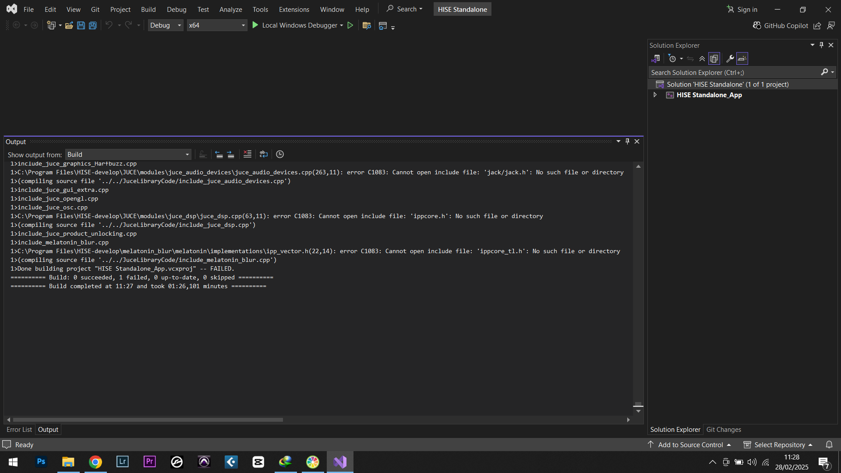Click the feedback person icon at top right
The image size is (841, 473).
[831, 26]
